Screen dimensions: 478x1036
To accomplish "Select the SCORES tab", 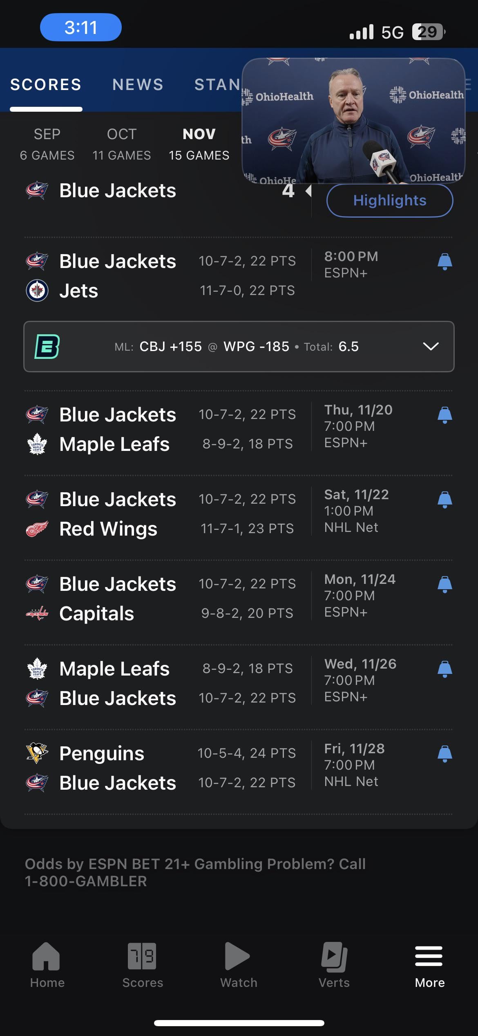I will point(46,85).
